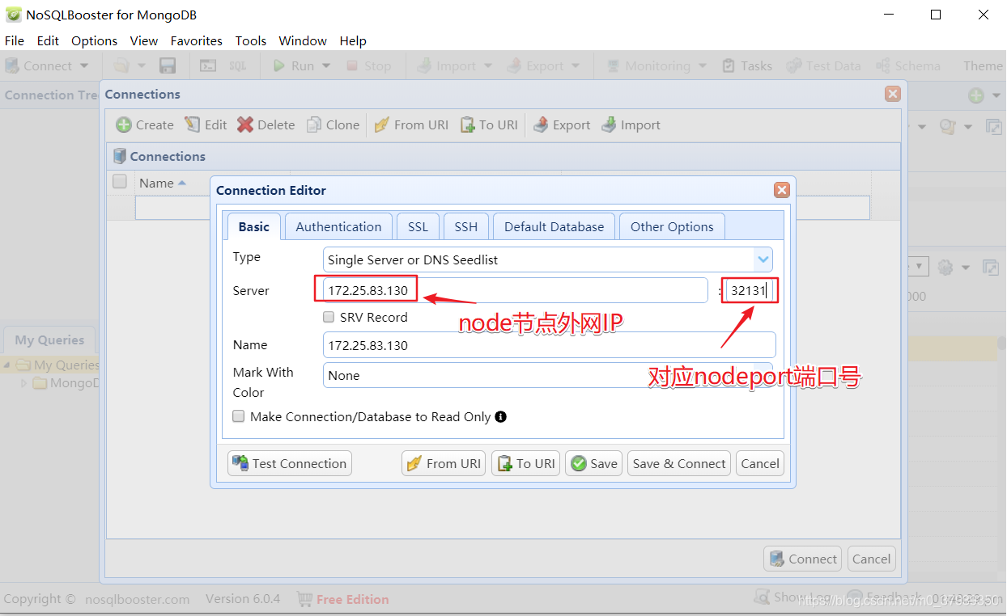Image resolution: width=1007 pixels, height=616 pixels.
Task: Click the Name input field
Action: (x=549, y=345)
